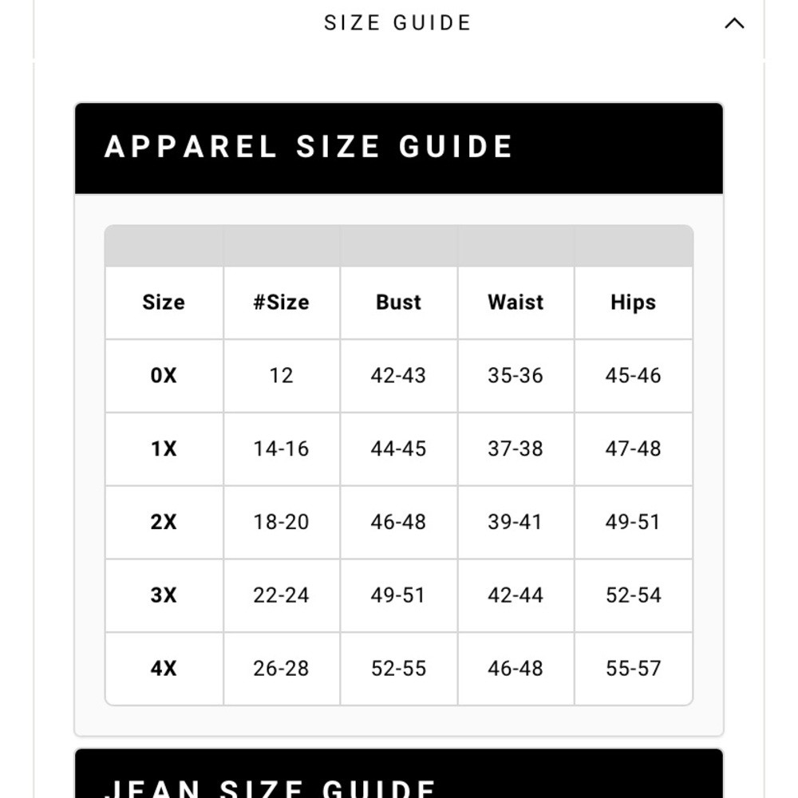Click the 42-44 waist measurement cell
Viewport: 798px width, 798px height.
516,595
